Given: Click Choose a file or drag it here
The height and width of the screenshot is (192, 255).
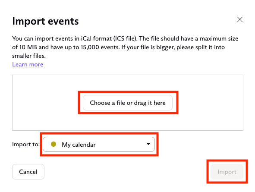Looking at the screenshot, I should [x=128, y=103].
